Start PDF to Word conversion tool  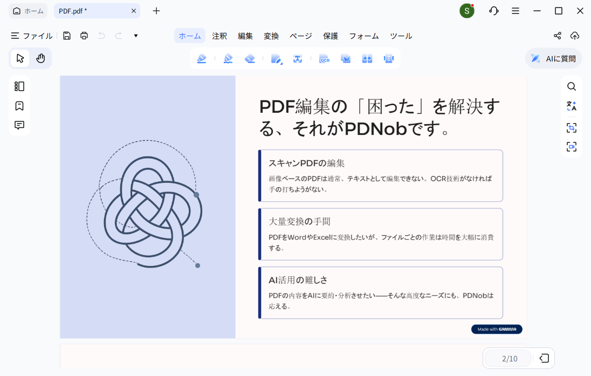(346, 58)
